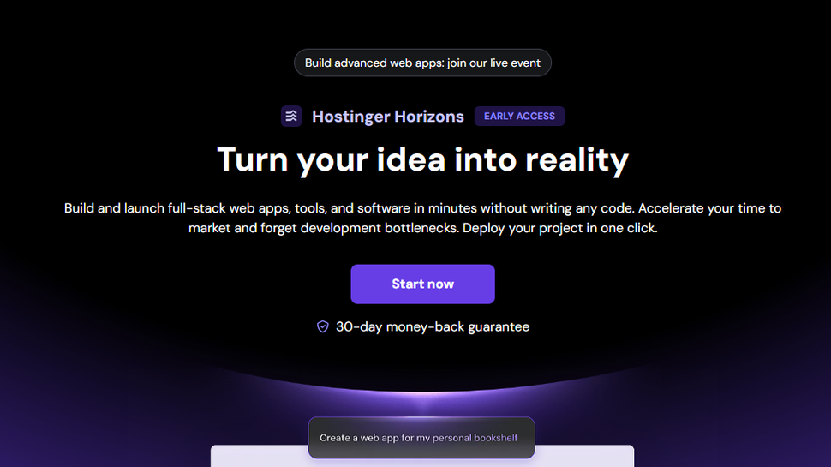Click the Turn your idea into reality heading
The width and height of the screenshot is (831, 467).
pos(422,159)
